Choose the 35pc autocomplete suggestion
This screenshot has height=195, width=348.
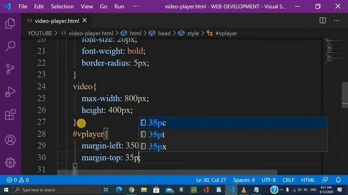(233, 123)
